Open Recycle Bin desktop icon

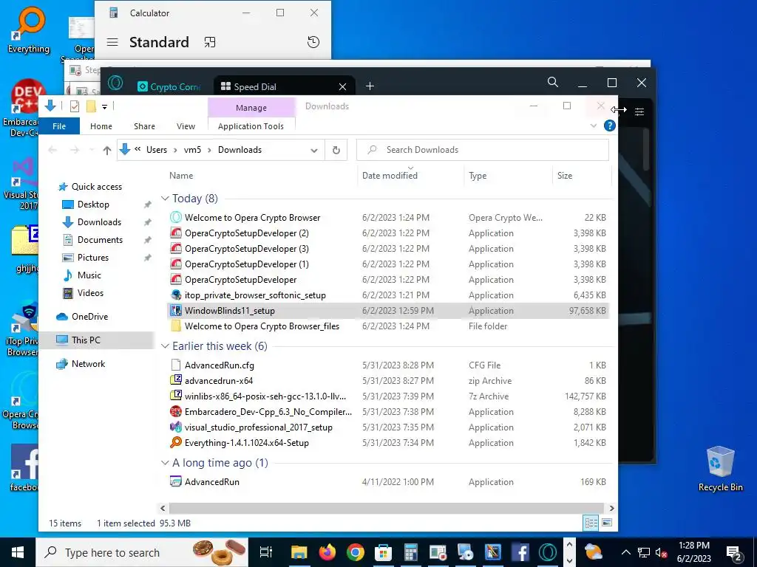tap(720, 469)
